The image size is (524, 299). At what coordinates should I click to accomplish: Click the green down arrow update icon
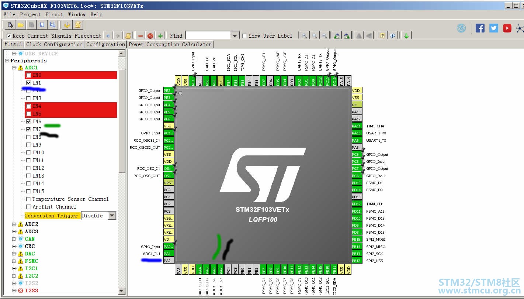click(406, 36)
